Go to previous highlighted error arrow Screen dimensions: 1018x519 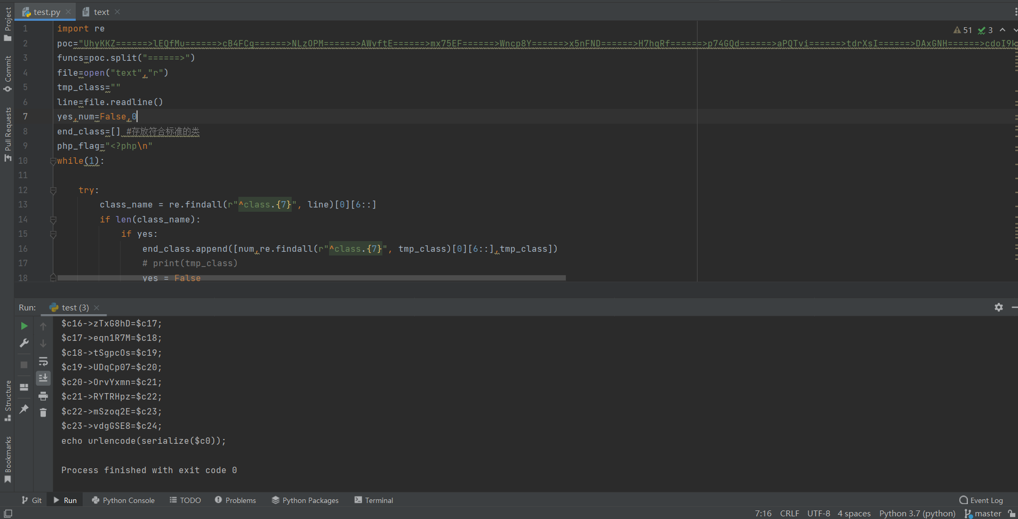tap(1003, 30)
